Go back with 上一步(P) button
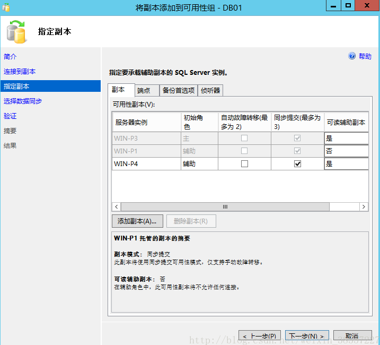The image size is (380, 345). click(259, 336)
